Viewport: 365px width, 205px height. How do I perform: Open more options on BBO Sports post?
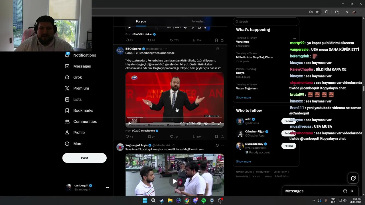coord(222,49)
